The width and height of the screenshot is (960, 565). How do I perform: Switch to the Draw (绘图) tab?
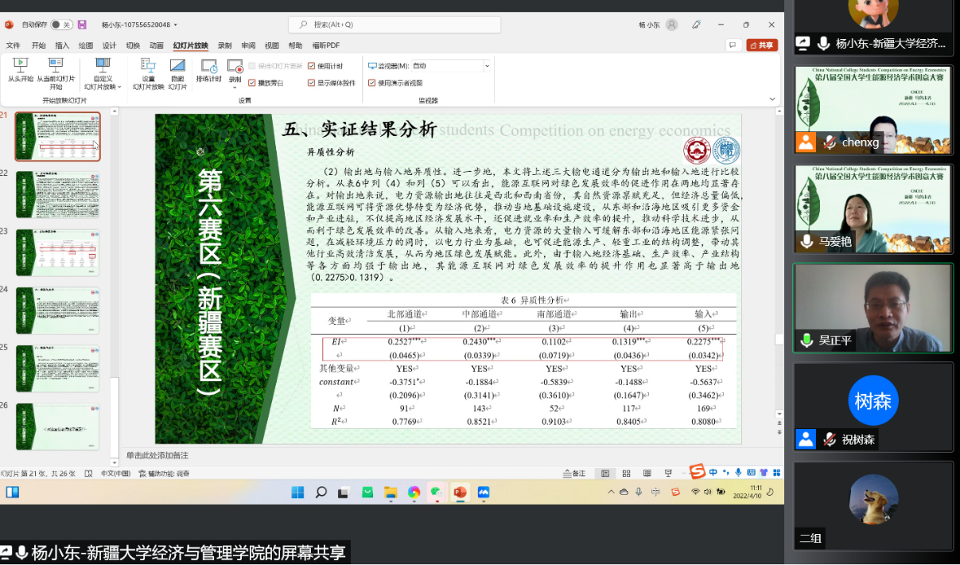pyautogui.click(x=86, y=45)
